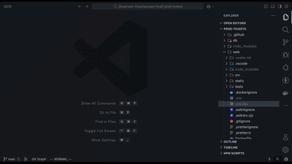Open the Extensions view
The image size is (292, 164).
286,68
